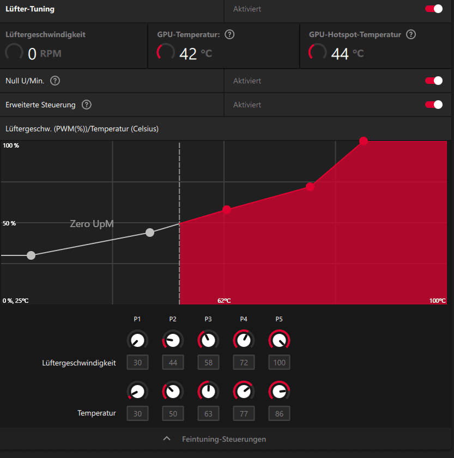This screenshot has width=454, height=458.
Task: Click the 50 % axis label
Action: point(9,223)
